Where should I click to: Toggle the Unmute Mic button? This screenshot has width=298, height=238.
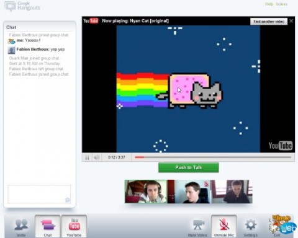(224, 226)
